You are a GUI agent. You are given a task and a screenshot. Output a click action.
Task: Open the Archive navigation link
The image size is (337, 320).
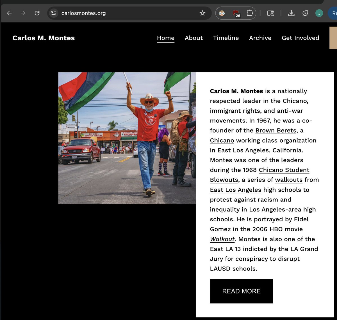(260, 38)
